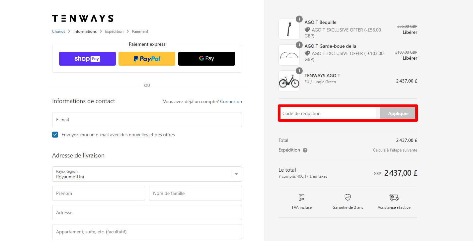Select the Paiement breadcrumb step
The width and height of the screenshot is (473, 241).
point(140,31)
